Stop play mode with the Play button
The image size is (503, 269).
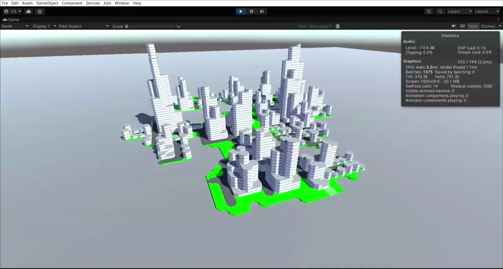(x=240, y=11)
